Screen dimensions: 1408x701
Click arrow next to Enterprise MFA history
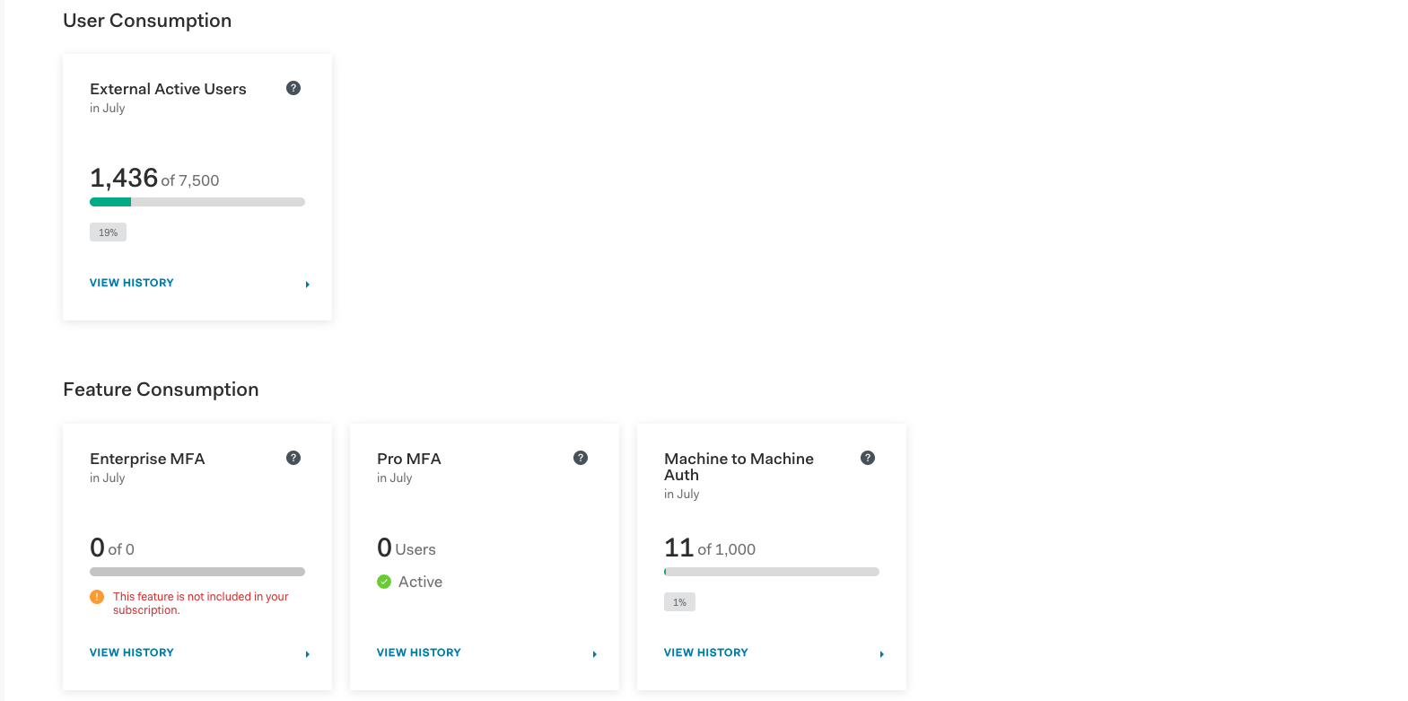coord(308,654)
